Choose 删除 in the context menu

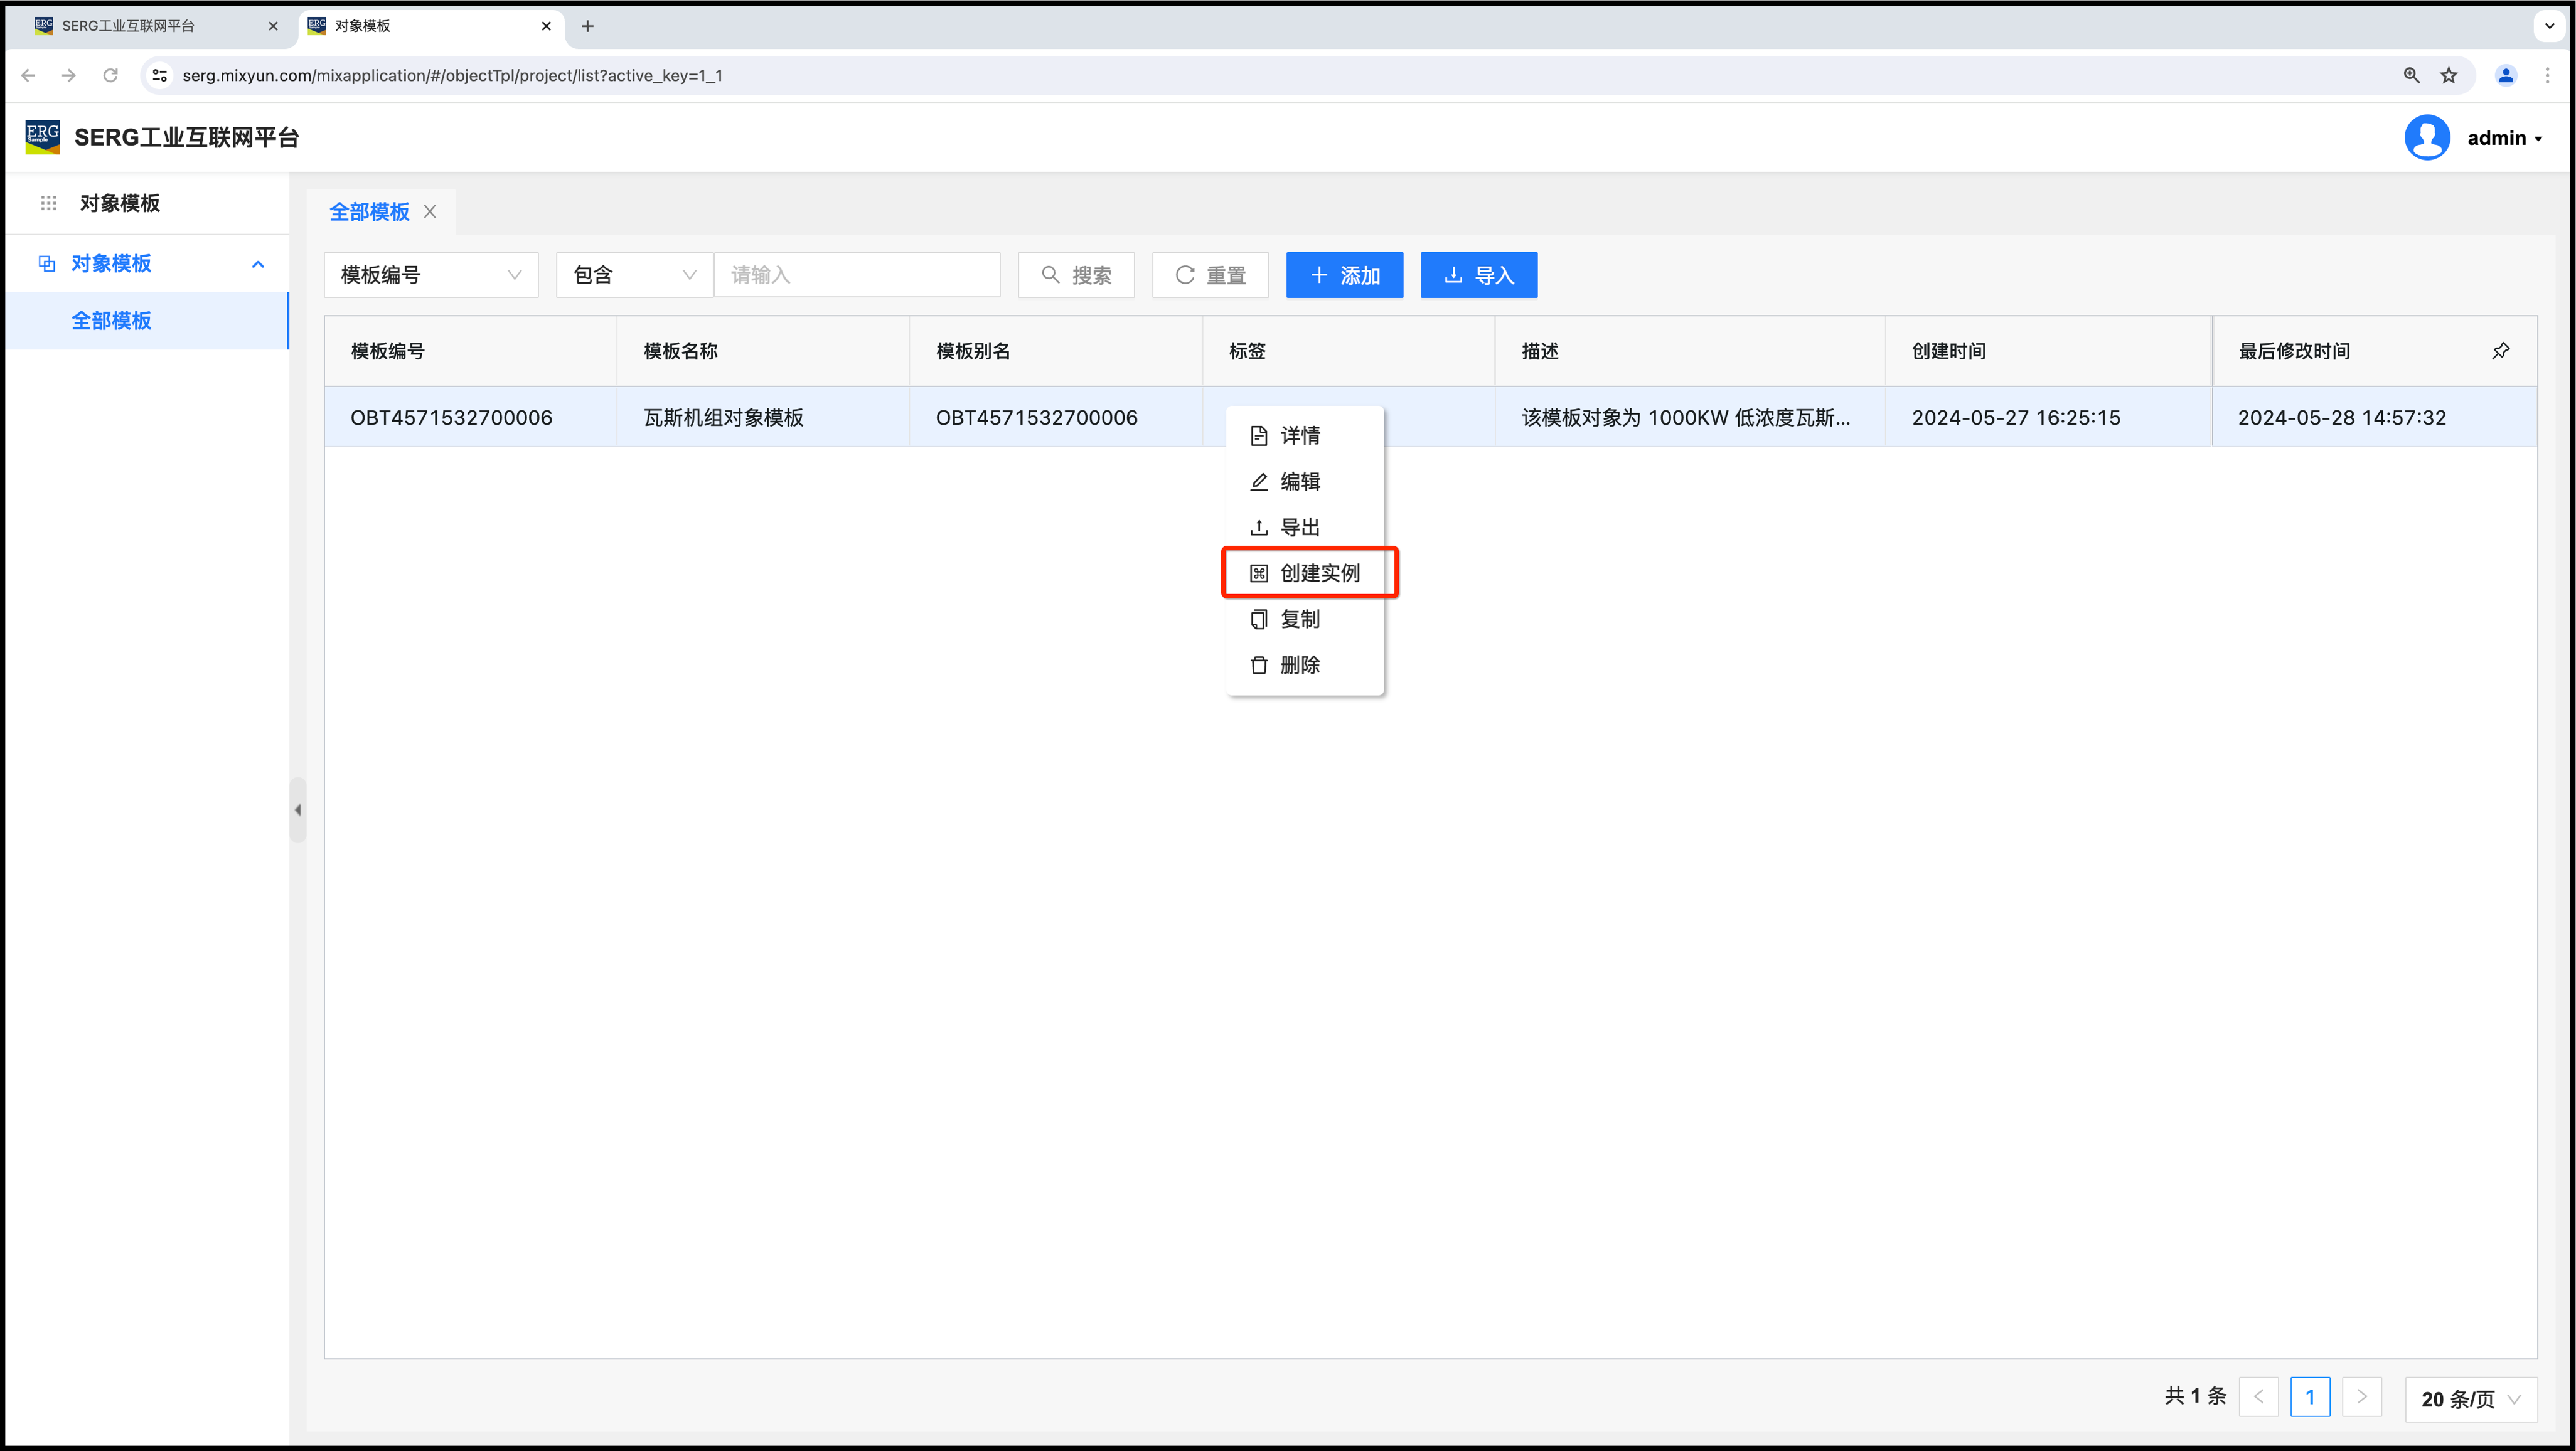pos(1299,665)
